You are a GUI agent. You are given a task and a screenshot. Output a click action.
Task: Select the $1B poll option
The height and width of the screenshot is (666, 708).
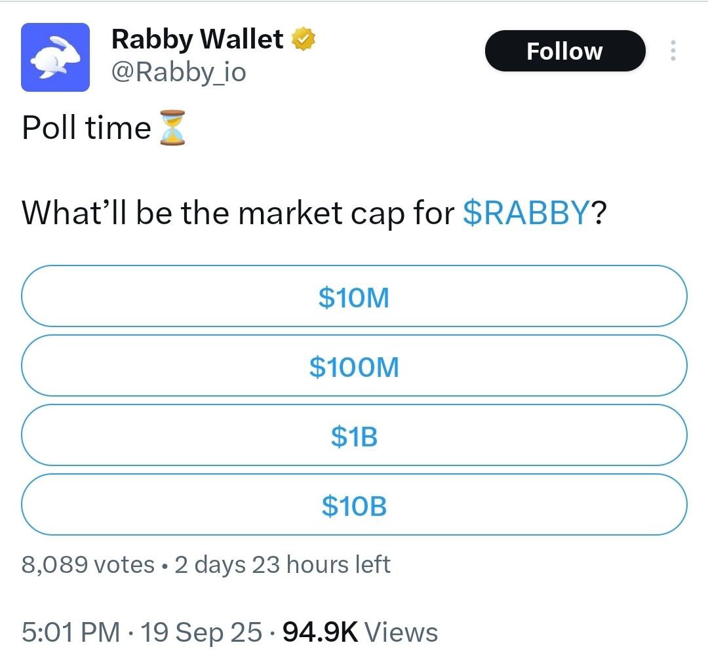[354, 435]
